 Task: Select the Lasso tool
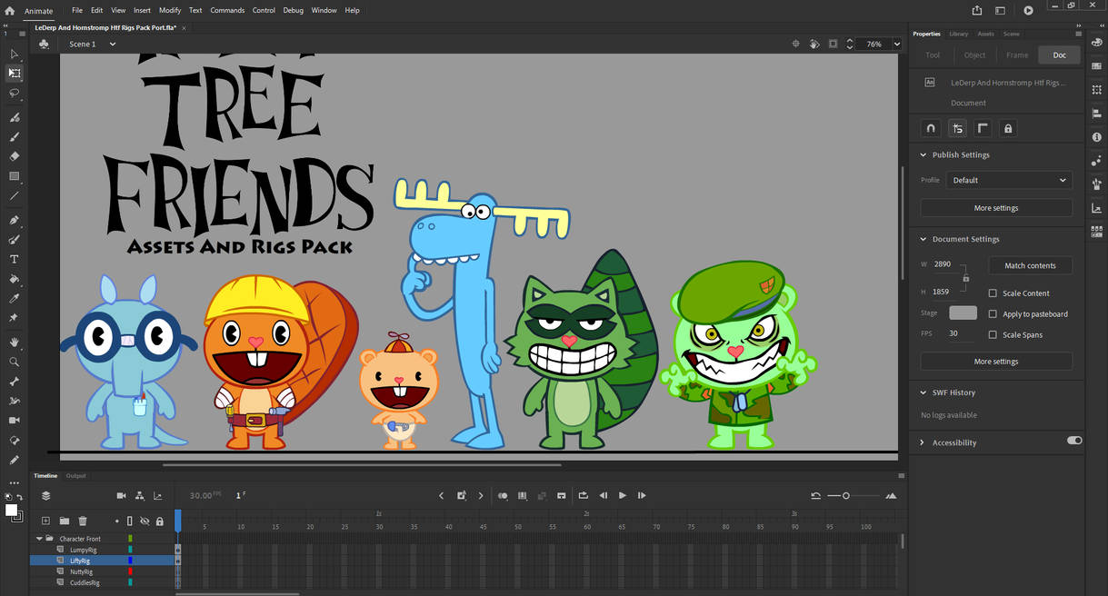14,94
